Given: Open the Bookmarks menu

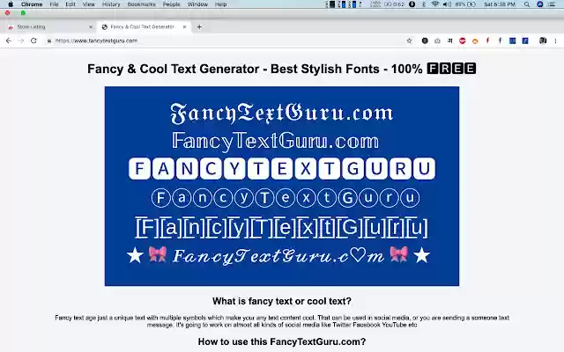Looking at the screenshot, I should pos(141,4).
